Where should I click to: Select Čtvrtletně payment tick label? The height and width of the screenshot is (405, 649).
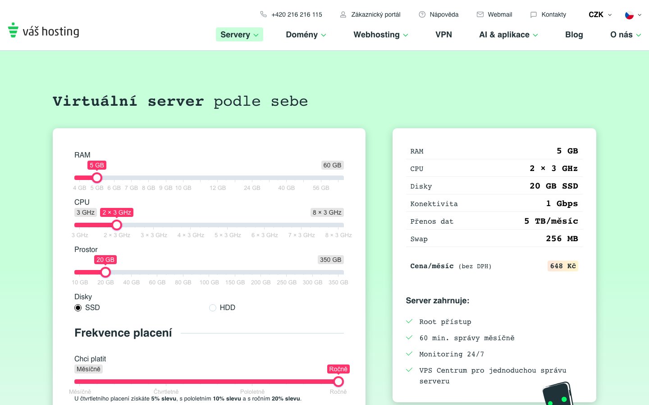coord(166,391)
